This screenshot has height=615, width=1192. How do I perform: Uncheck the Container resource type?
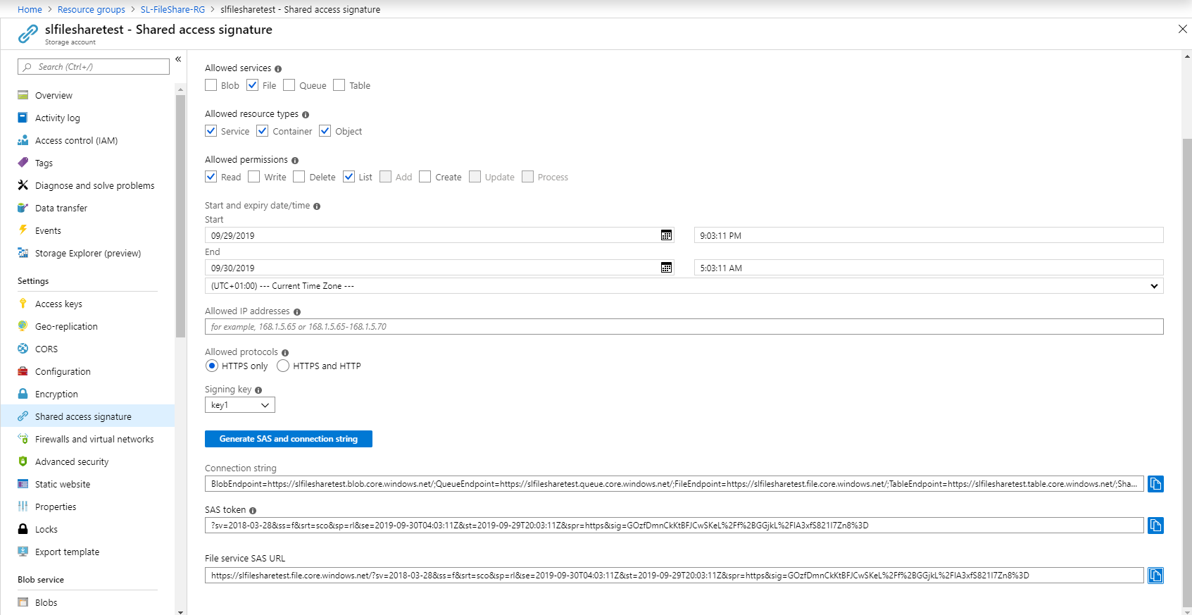click(262, 131)
